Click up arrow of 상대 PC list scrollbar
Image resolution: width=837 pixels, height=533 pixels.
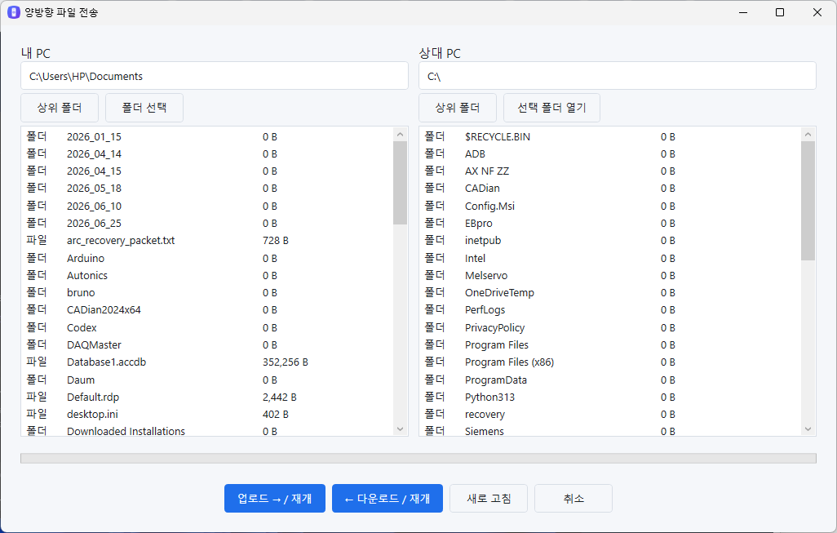pyautogui.click(x=808, y=134)
